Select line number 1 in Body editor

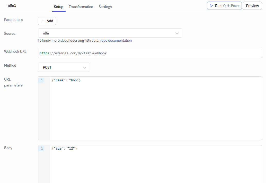tap(42, 148)
